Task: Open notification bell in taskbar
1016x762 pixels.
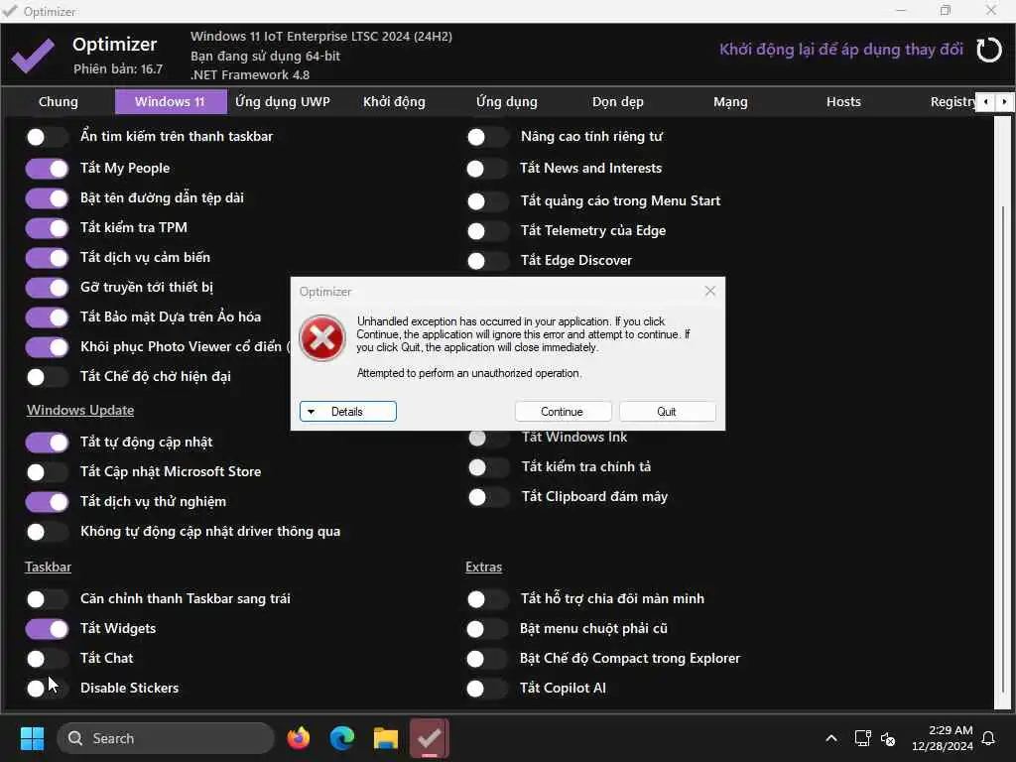Action: (989, 738)
